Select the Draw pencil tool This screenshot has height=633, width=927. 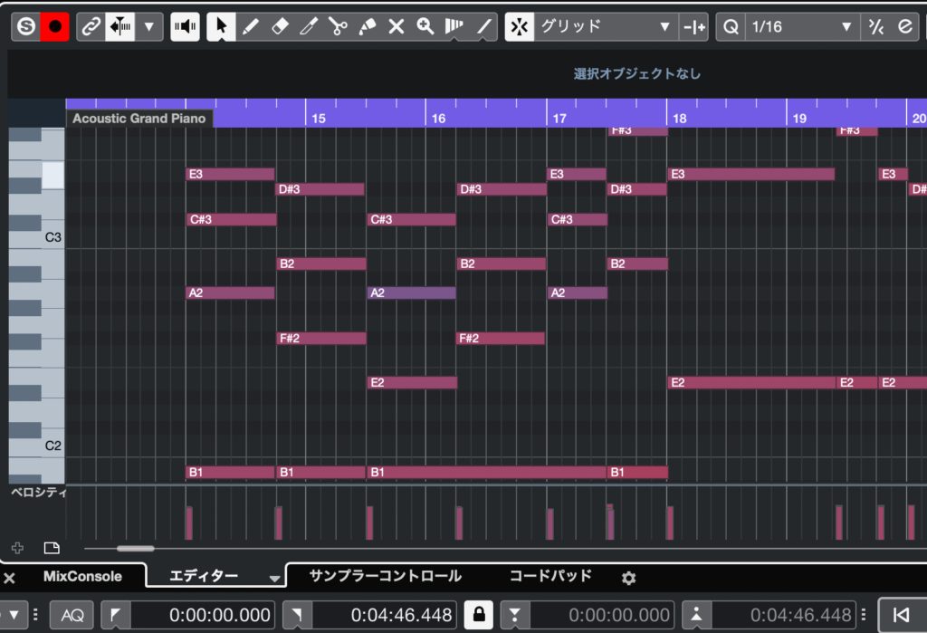coord(250,26)
